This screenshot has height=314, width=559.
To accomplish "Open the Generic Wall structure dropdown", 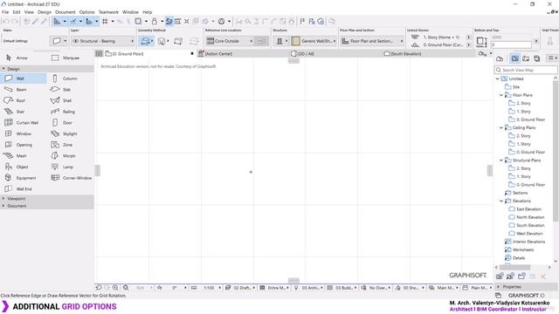I will 314,41.
